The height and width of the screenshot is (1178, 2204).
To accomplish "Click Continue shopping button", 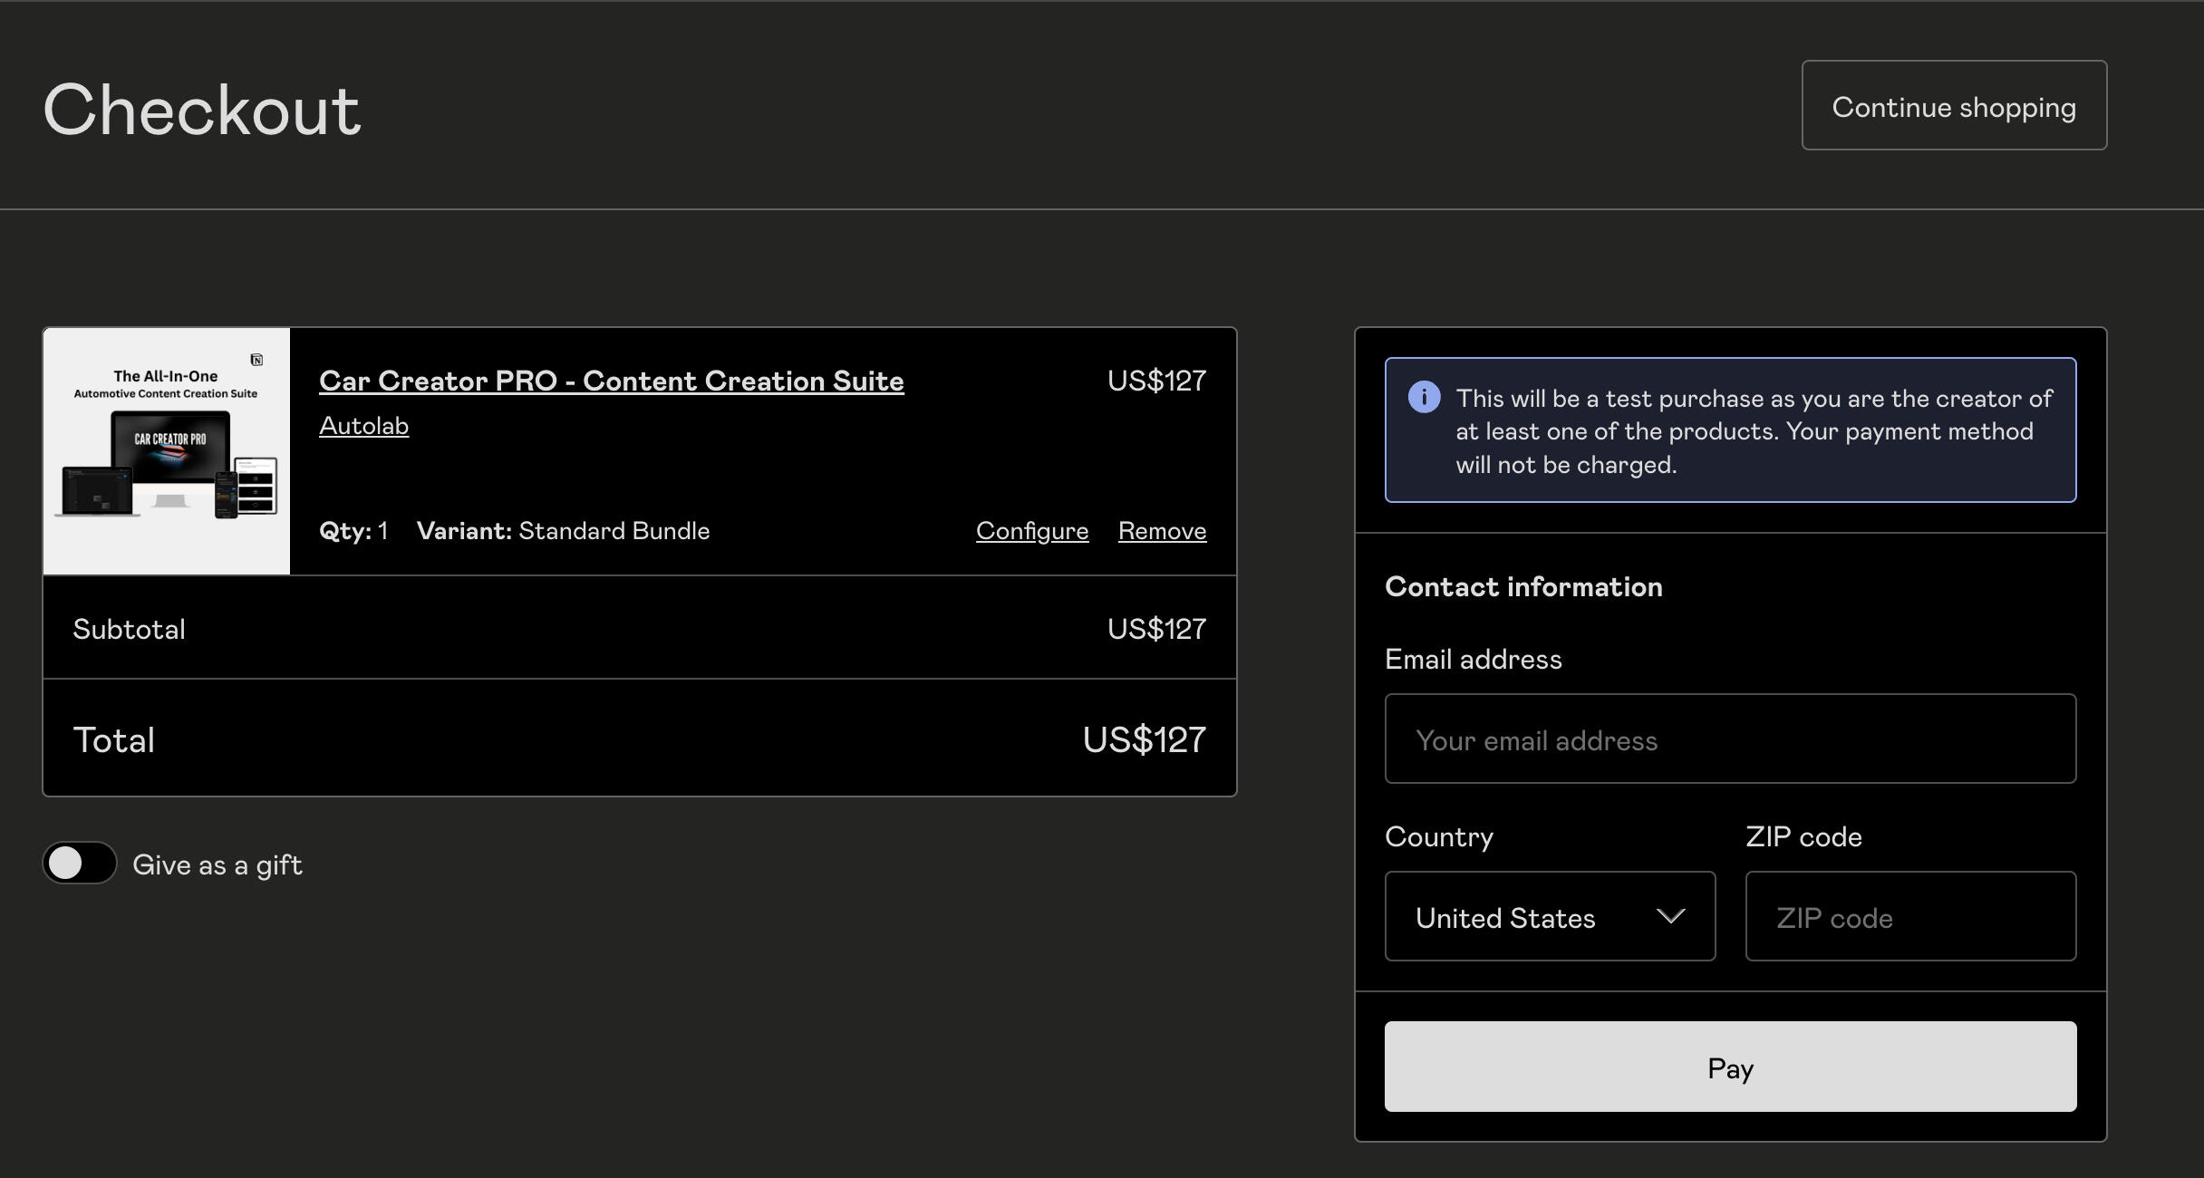I will [x=1953, y=106].
